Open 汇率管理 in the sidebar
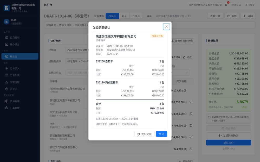 (20, 108)
